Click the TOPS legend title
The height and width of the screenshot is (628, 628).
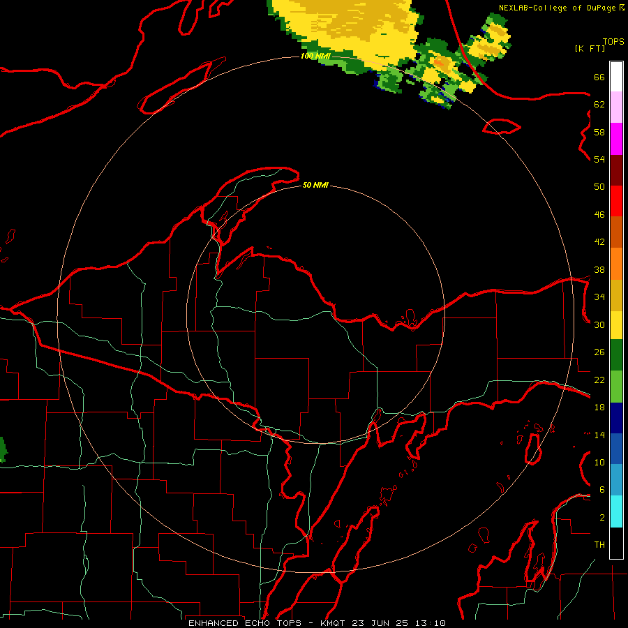tap(613, 41)
